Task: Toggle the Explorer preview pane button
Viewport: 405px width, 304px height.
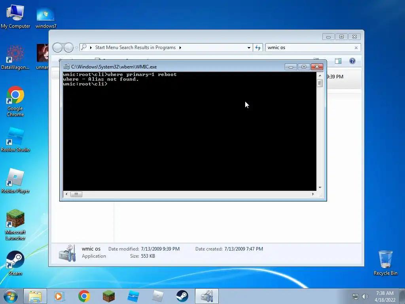Action: point(338,61)
